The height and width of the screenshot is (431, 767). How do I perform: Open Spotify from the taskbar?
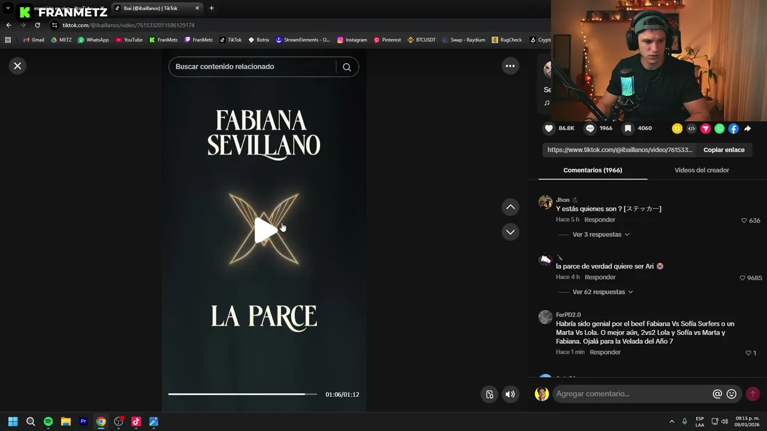[x=48, y=421]
